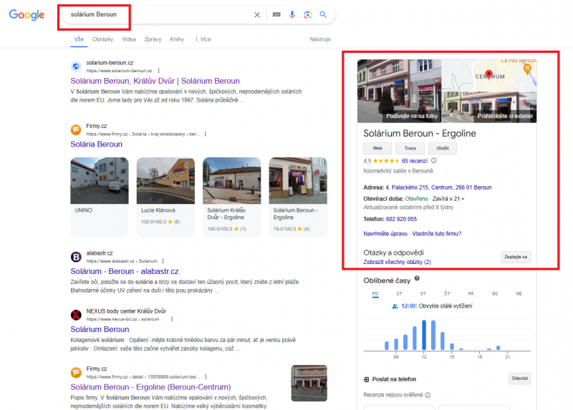Click the Web button in the business panel

pos(377,148)
